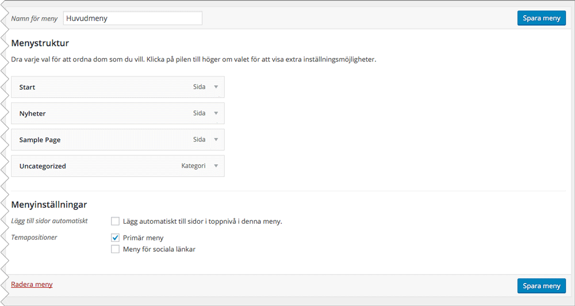This screenshot has height=306, width=575.
Task: Expand the Start menu item arrow
Action: tap(216, 87)
